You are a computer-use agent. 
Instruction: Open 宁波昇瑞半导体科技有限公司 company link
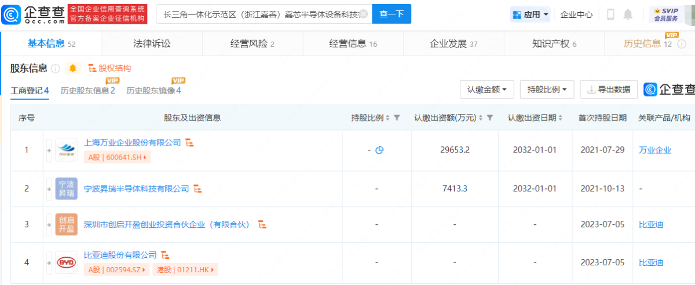pos(137,188)
